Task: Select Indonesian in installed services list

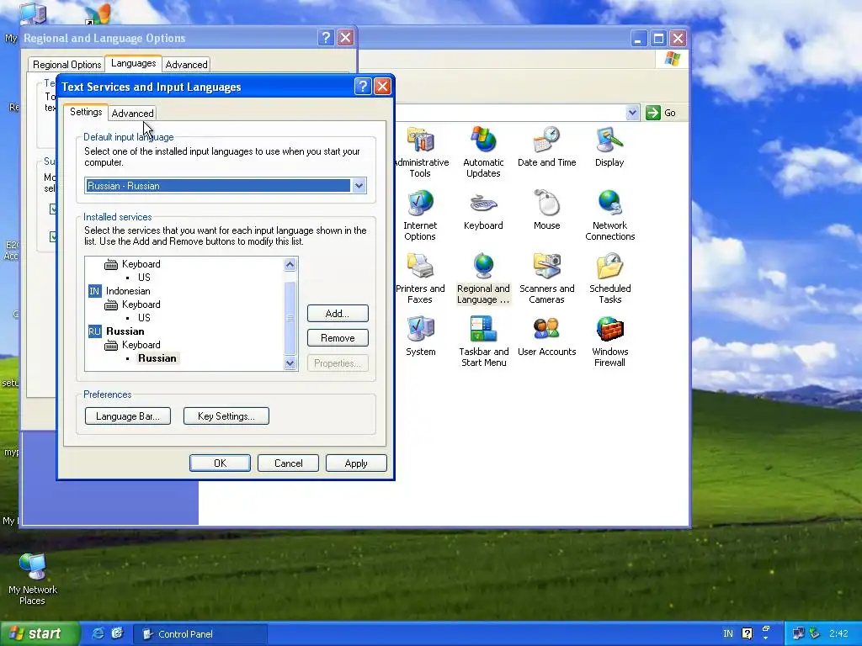Action: pyautogui.click(x=128, y=291)
